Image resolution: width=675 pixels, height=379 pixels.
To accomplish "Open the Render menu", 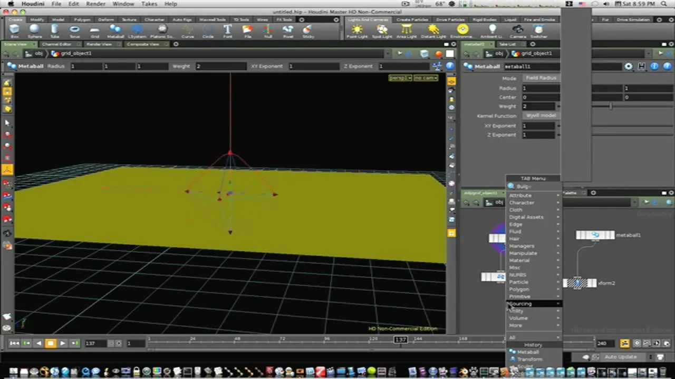I will tap(95, 4).
